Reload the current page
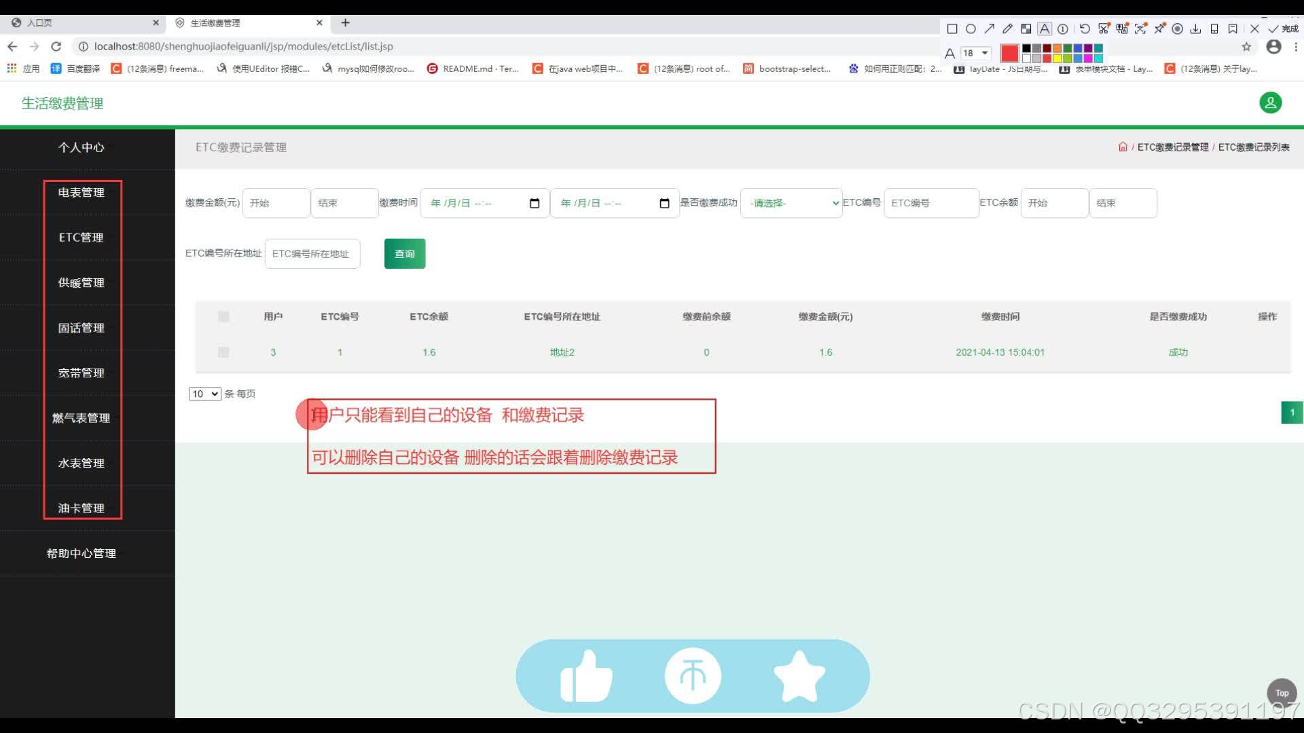Screen dimensions: 1304x733 tap(56, 46)
